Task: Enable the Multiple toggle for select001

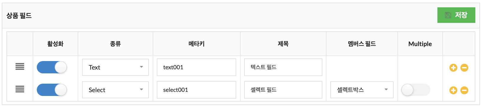Action: tap(416, 90)
